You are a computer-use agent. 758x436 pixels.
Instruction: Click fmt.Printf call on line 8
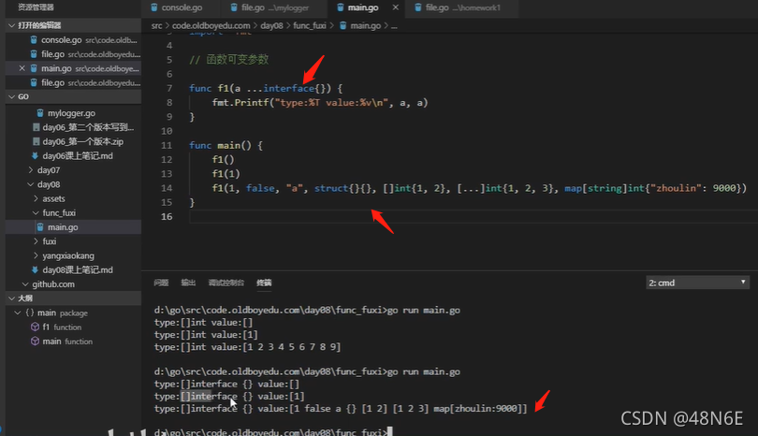(241, 103)
